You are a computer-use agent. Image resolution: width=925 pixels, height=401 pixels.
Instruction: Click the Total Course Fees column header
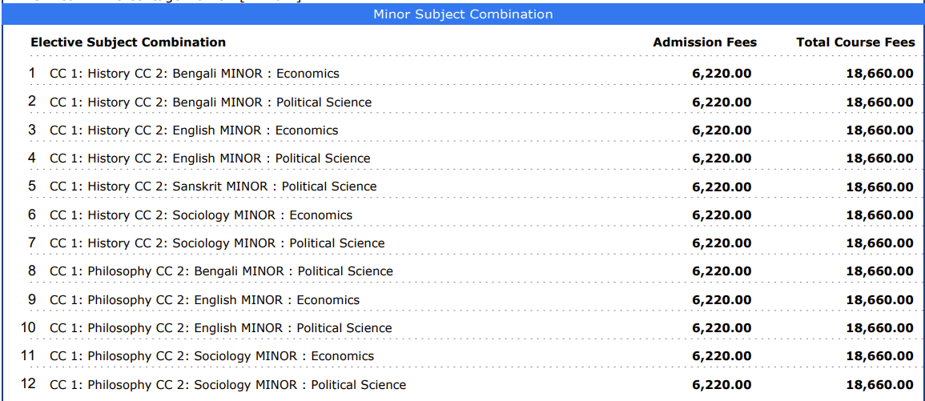point(855,42)
